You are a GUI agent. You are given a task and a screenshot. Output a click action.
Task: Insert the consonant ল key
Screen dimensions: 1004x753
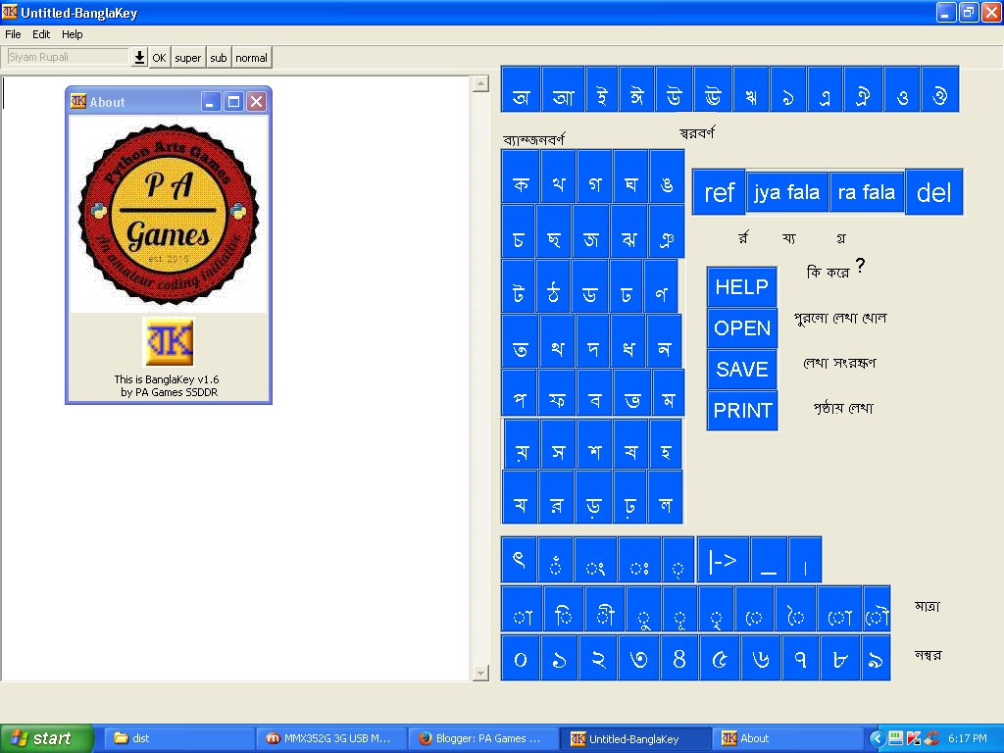(666, 497)
